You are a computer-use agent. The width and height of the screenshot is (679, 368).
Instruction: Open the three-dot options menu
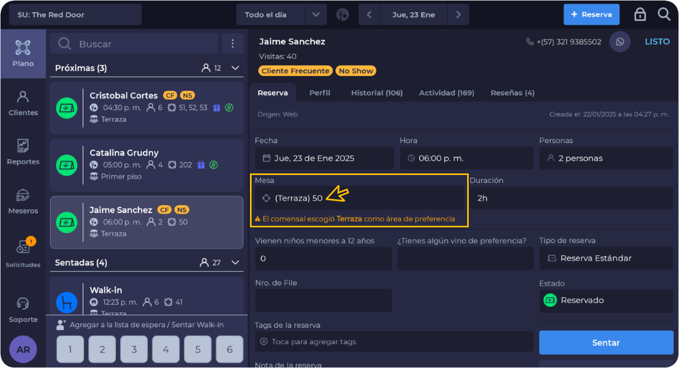233,44
